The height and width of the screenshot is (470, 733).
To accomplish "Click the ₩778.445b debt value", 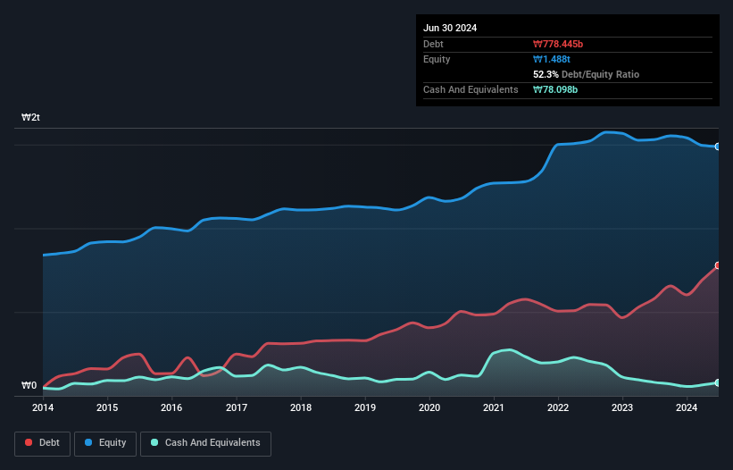I will (x=558, y=44).
